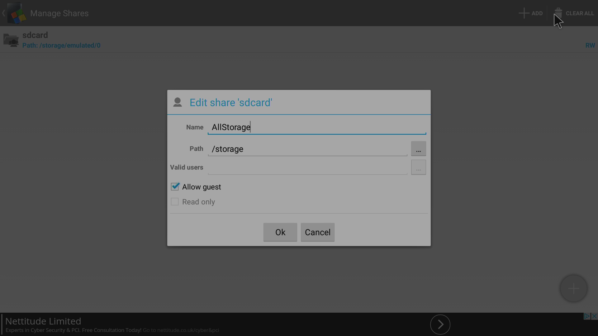Enable the Read only checkbox

(175, 202)
